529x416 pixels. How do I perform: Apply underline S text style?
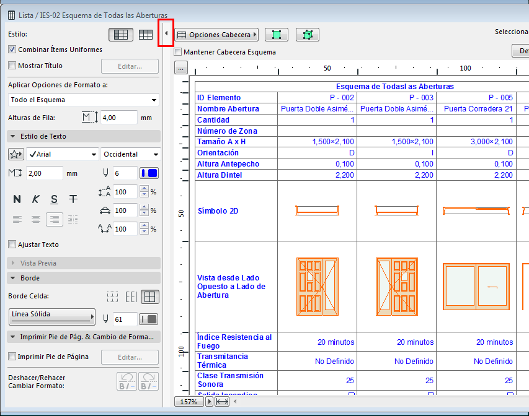coord(55,199)
